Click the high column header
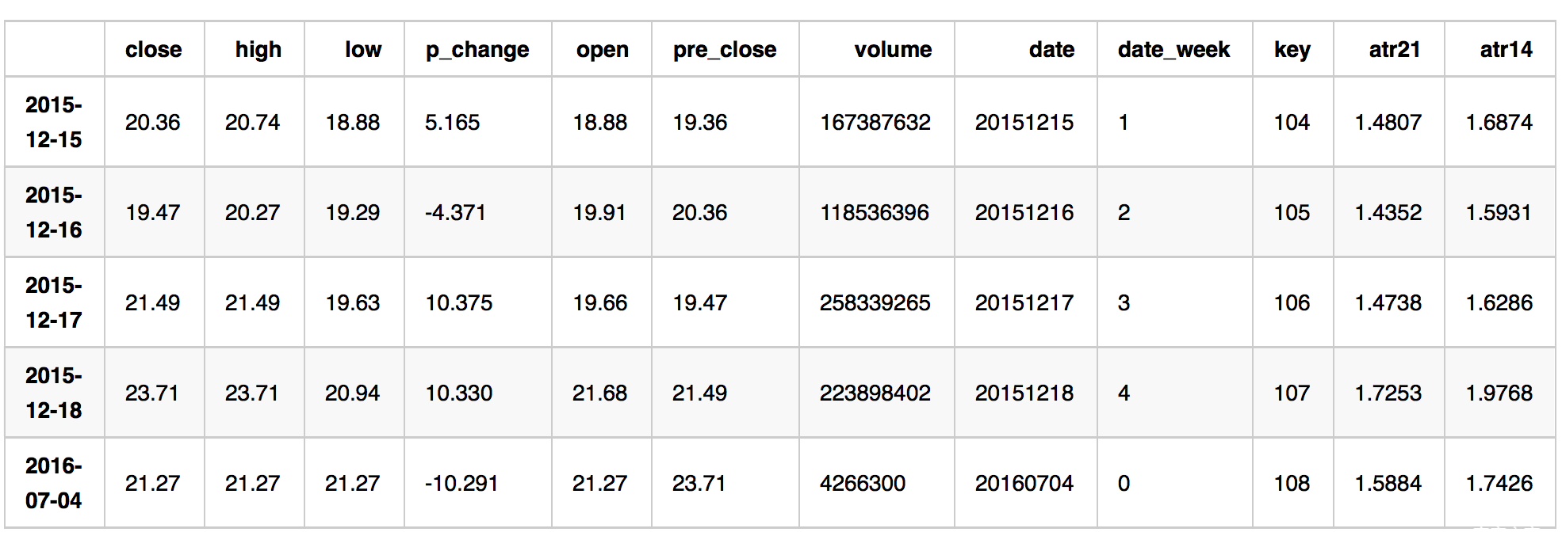The height and width of the screenshot is (551, 1562). pyautogui.click(x=258, y=49)
